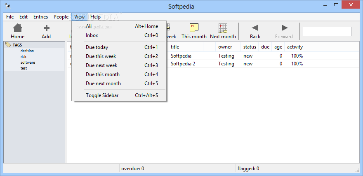Sort by the activity column header
This screenshot has height=176, width=363.
pos(295,47)
